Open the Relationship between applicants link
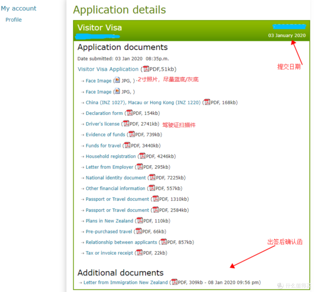Screen dimensions: 314x292 [121, 242]
